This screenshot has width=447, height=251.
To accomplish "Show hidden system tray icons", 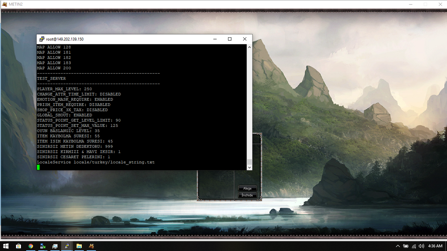I will pos(398,246).
